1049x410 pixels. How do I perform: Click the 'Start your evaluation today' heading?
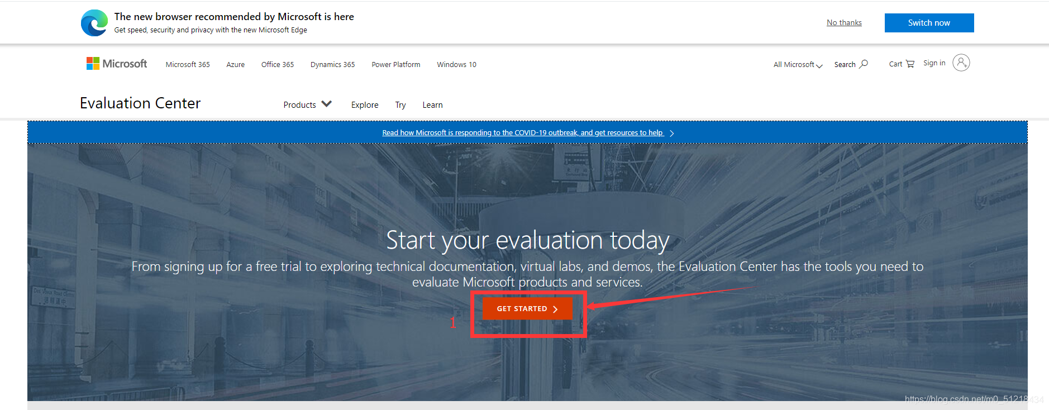coord(527,241)
